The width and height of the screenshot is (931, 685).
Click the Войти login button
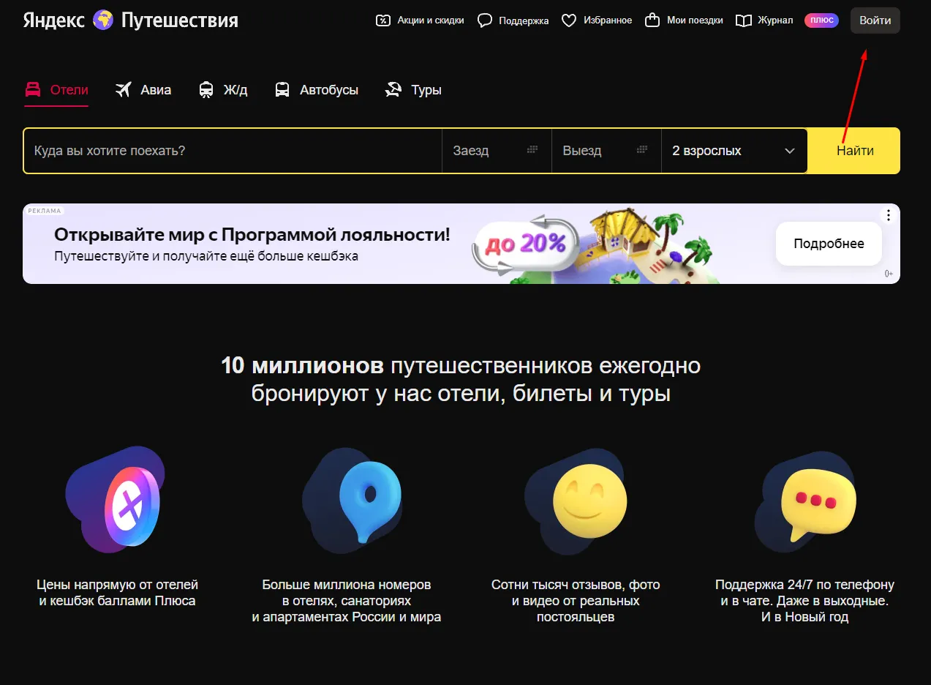[875, 20]
